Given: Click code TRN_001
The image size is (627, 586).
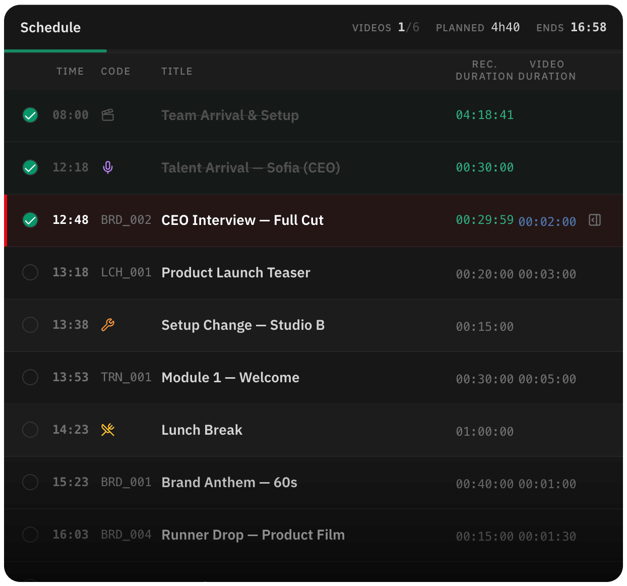Looking at the screenshot, I should point(126,377).
